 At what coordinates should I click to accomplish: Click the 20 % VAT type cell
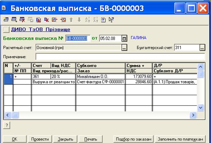(x=63, y=77)
